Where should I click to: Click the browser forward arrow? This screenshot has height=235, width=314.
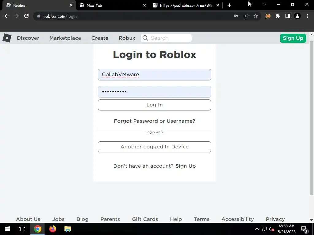(x=17, y=16)
